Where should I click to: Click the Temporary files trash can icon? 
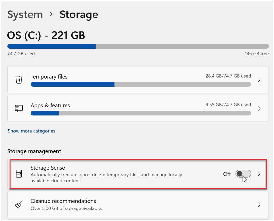click(x=19, y=80)
